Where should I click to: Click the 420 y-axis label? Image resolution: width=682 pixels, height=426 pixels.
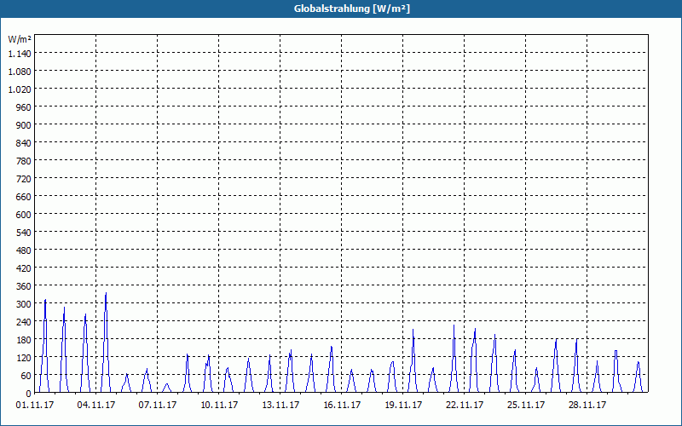[x=24, y=268]
